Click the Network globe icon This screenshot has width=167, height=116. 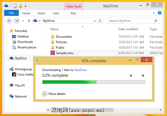tap(11, 96)
